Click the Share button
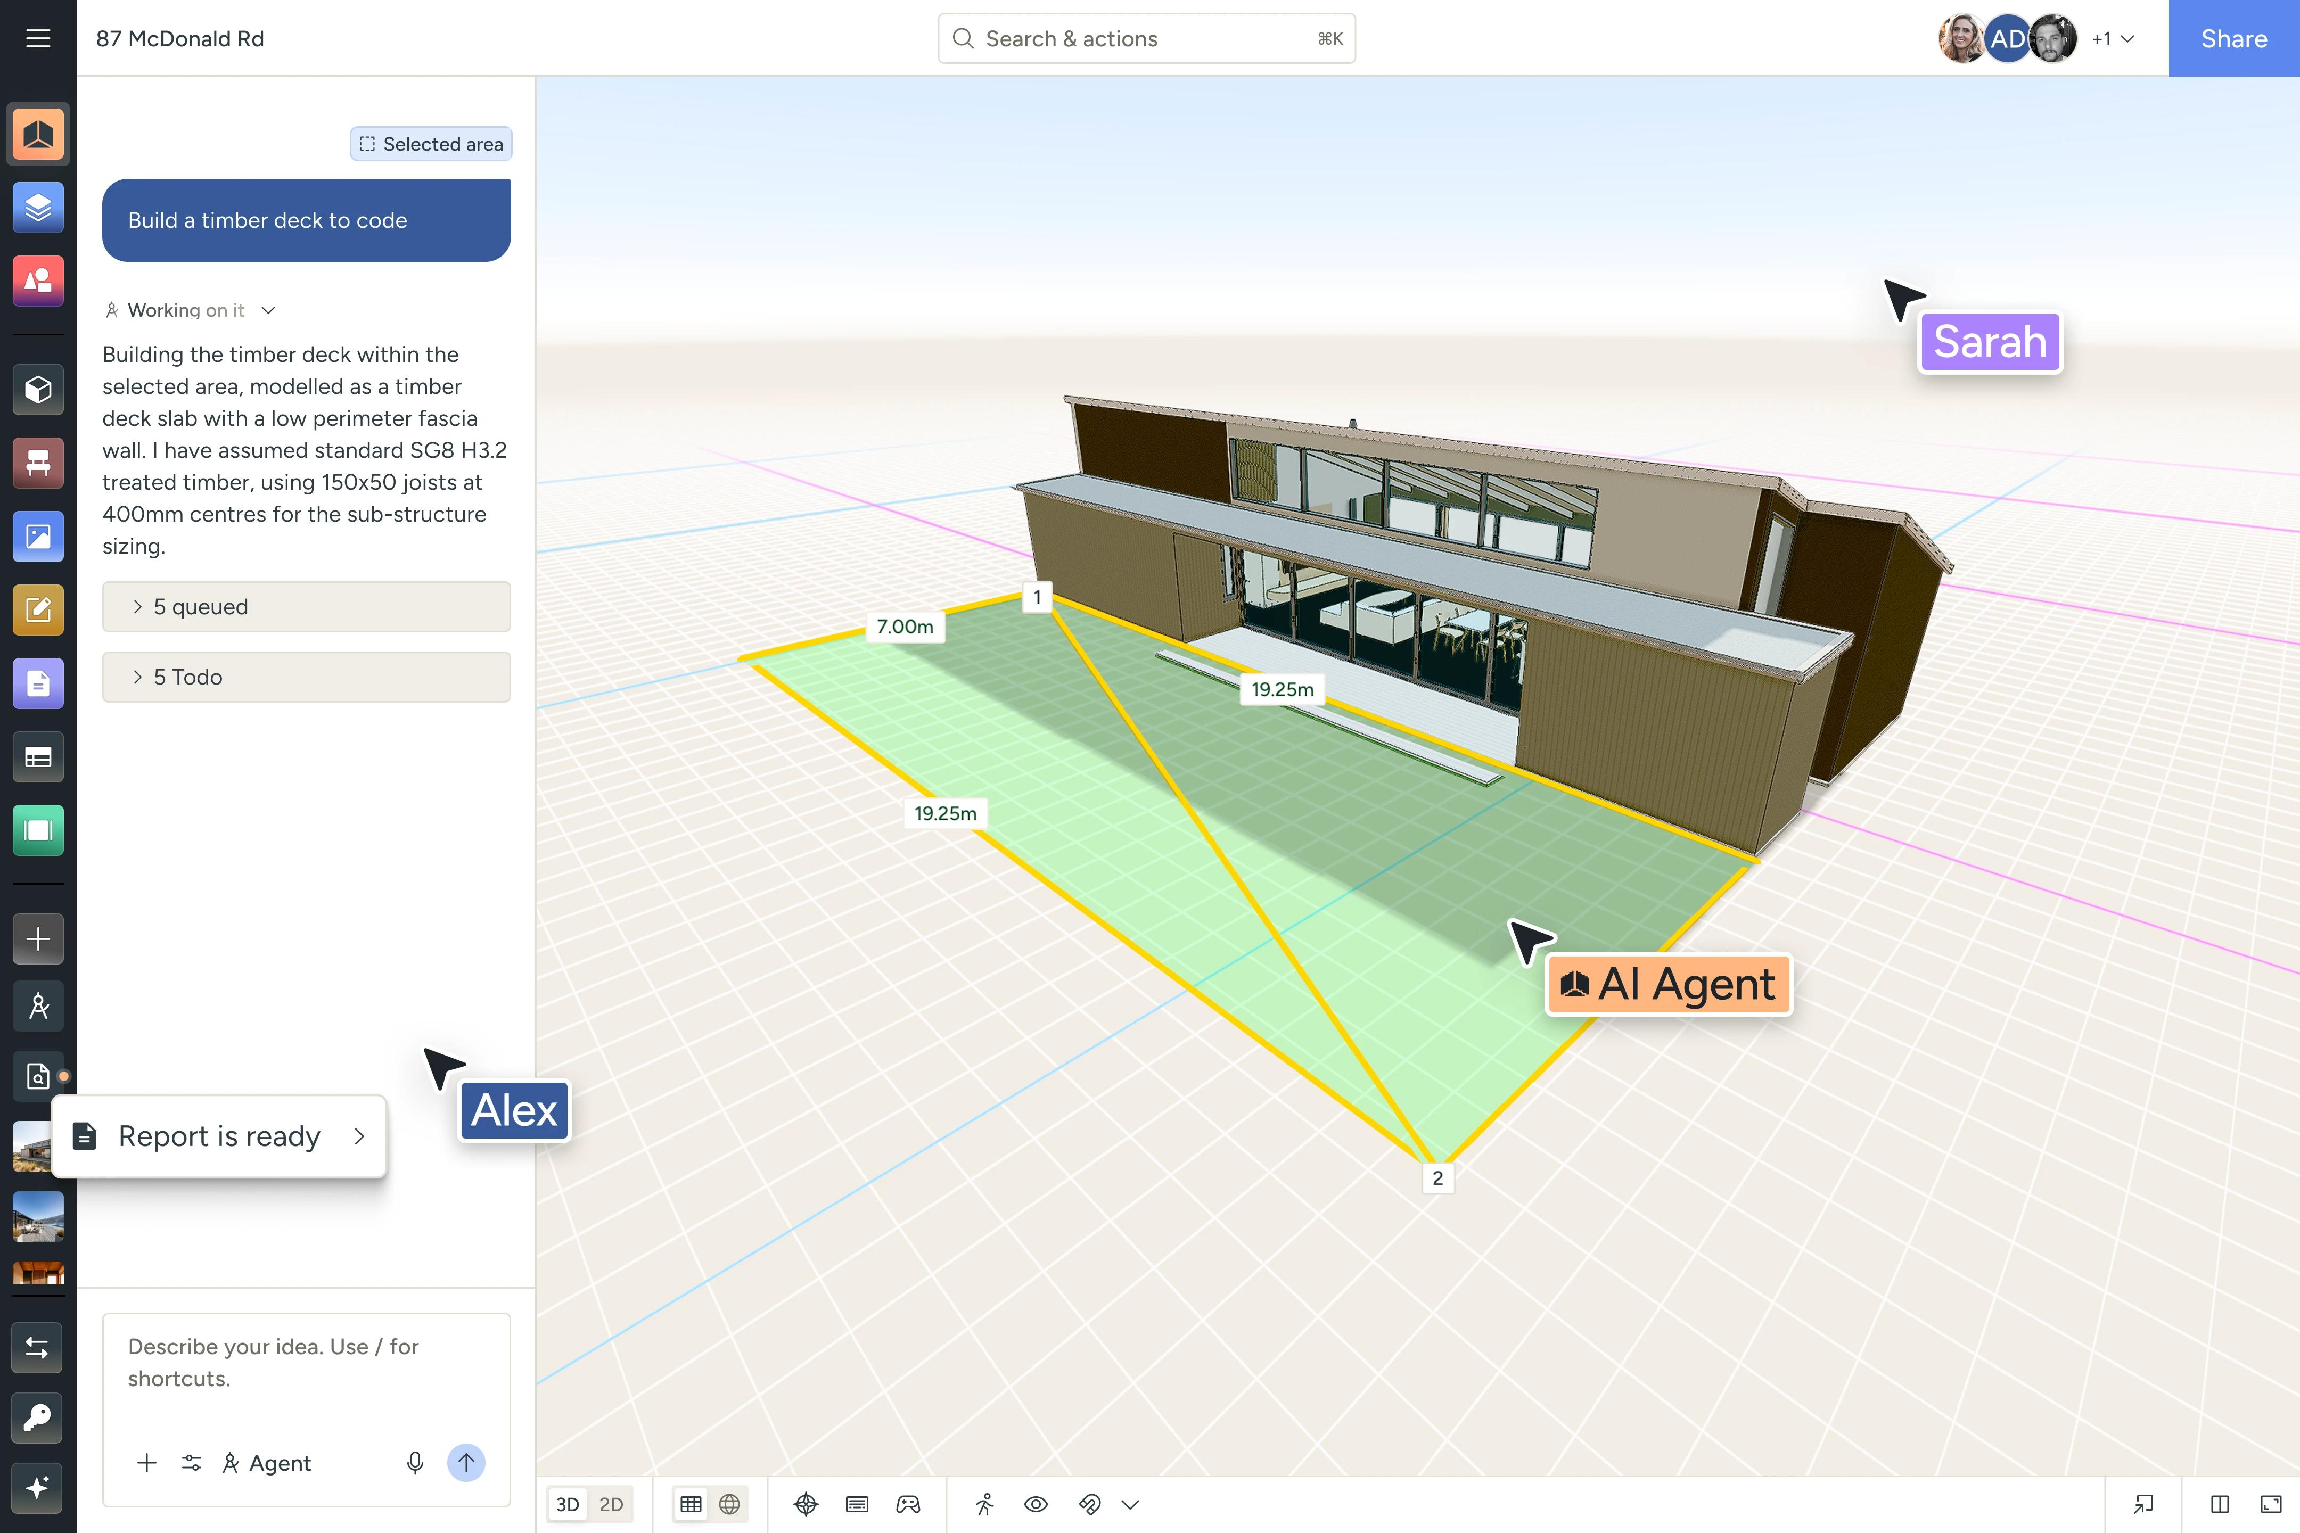 pos(2233,38)
